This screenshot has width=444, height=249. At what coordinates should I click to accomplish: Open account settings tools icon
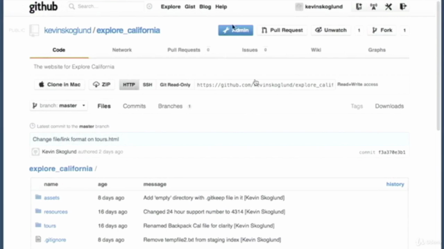point(388,6)
